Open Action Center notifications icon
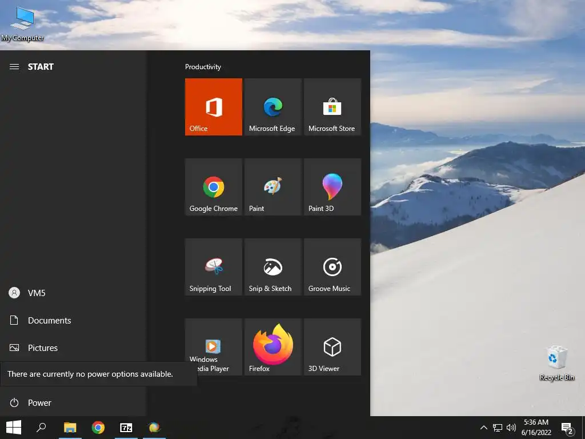This screenshot has height=439, width=585. tap(567, 428)
